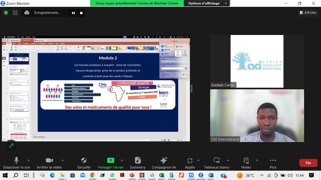Click the Afficher view button

[x=308, y=13]
